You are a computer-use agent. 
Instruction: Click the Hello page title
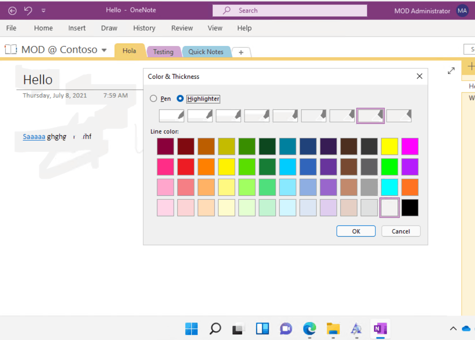click(38, 79)
